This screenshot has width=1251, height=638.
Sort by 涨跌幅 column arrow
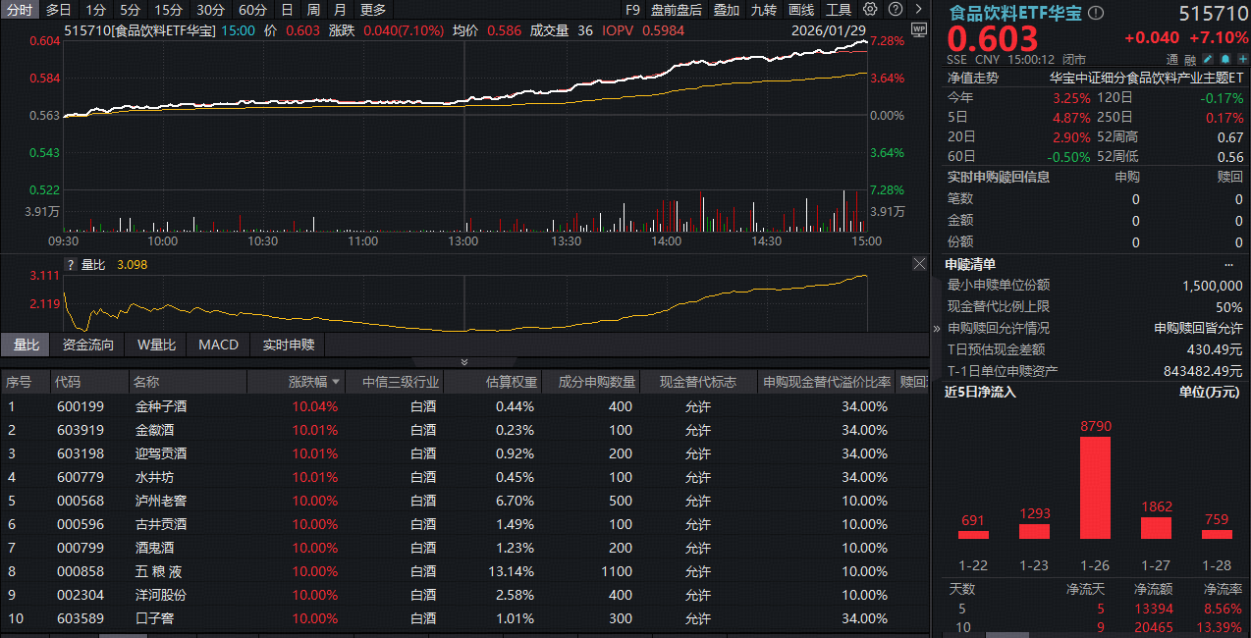click(x=337, y=382)
